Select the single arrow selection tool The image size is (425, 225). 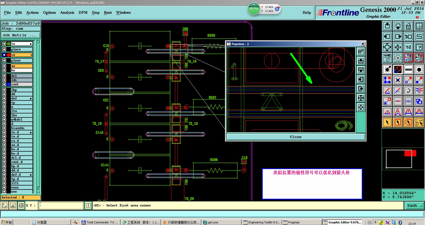coord(387,122)
